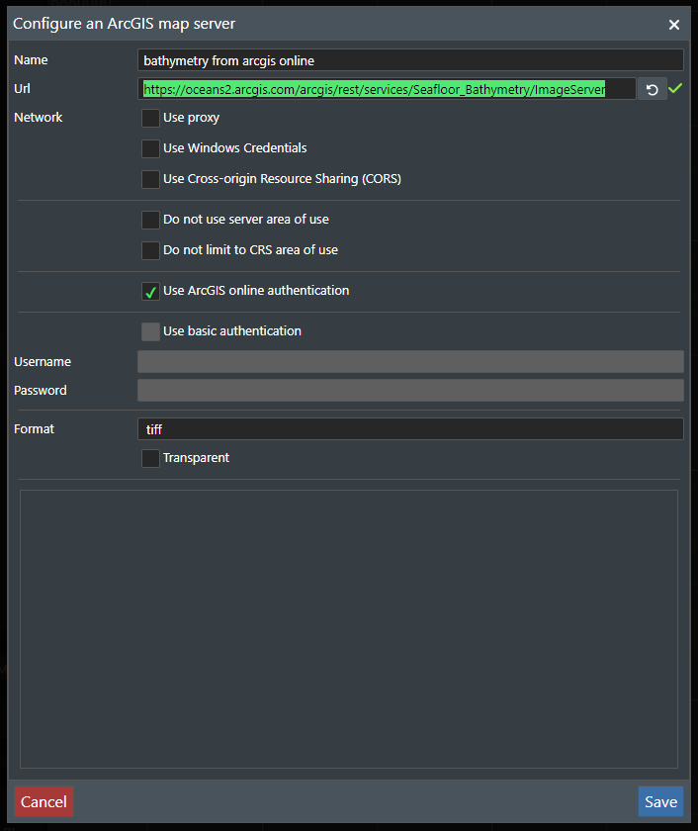Click the empty message area above Cancel
The image size is (698, 831).
[x=348, y=628]
